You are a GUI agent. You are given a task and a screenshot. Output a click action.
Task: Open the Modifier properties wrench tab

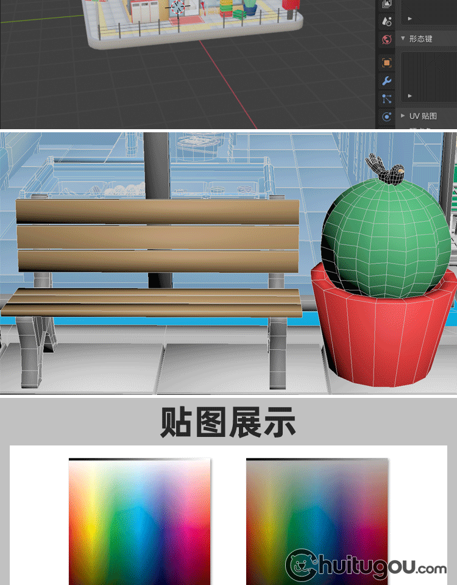387,80
